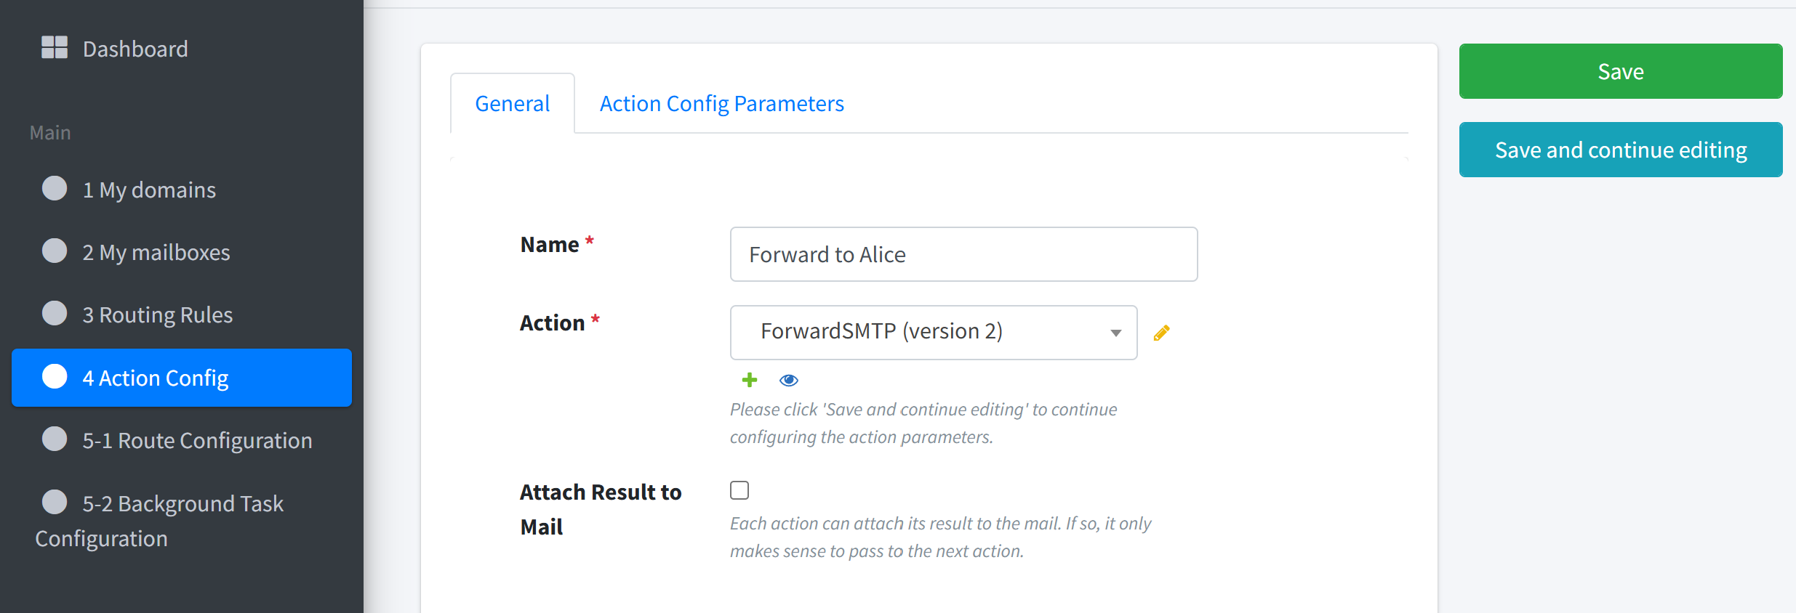Open 5-2 Background Task Configuration
Image resolution: width=1796 pixels, height=613 pixels.
(x=182, y=521)
